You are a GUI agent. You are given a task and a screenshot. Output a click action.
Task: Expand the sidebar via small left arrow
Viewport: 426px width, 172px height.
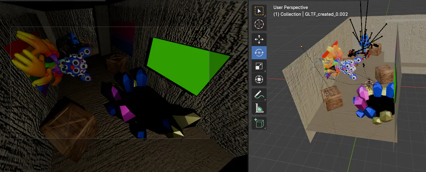click(246, 9)
